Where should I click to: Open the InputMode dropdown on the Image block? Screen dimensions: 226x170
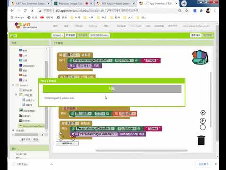coord(125,60)
